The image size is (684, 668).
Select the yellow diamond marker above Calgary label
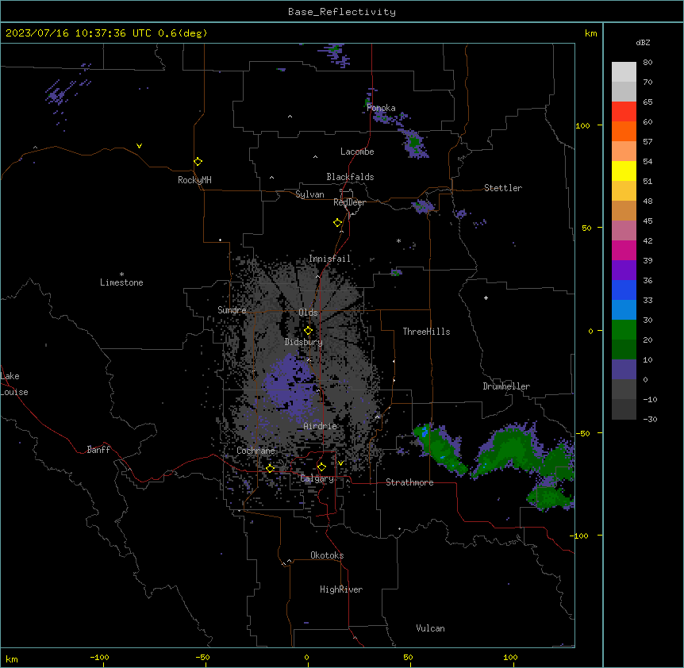(321, 467)
